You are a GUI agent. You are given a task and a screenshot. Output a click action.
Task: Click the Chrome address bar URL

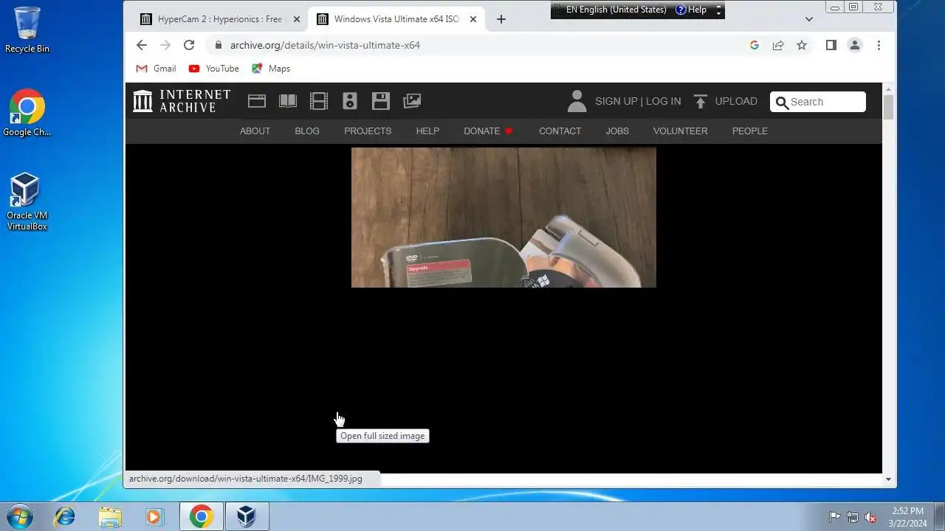click(x=325, y=45)
